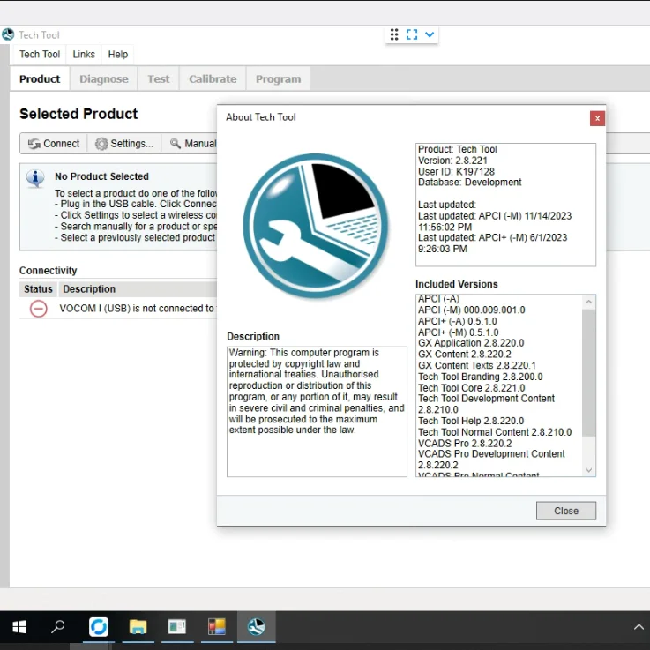This screenshot has height=650, width=650.
Task: Select 'APCI+ (-A) 0.5.1.0' entry
Action: point(457,321)
